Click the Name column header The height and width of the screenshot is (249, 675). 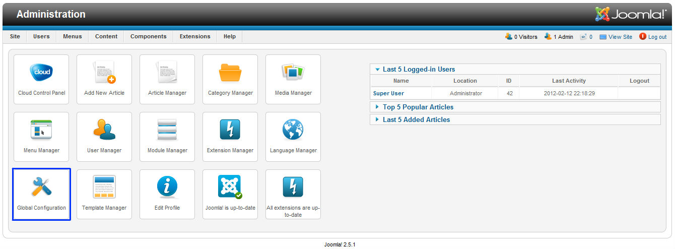pyautogui.click(x=401, y=81)
